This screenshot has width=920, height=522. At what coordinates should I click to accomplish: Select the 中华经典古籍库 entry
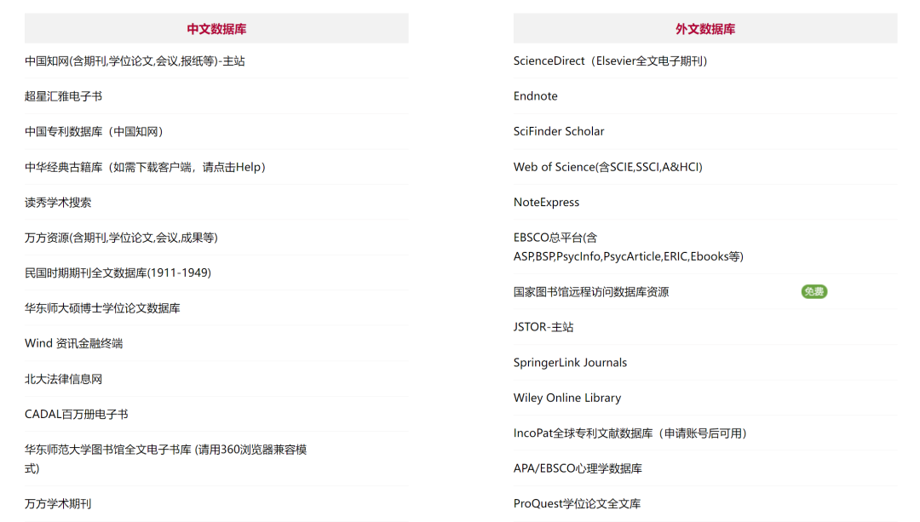coord(145,167)
